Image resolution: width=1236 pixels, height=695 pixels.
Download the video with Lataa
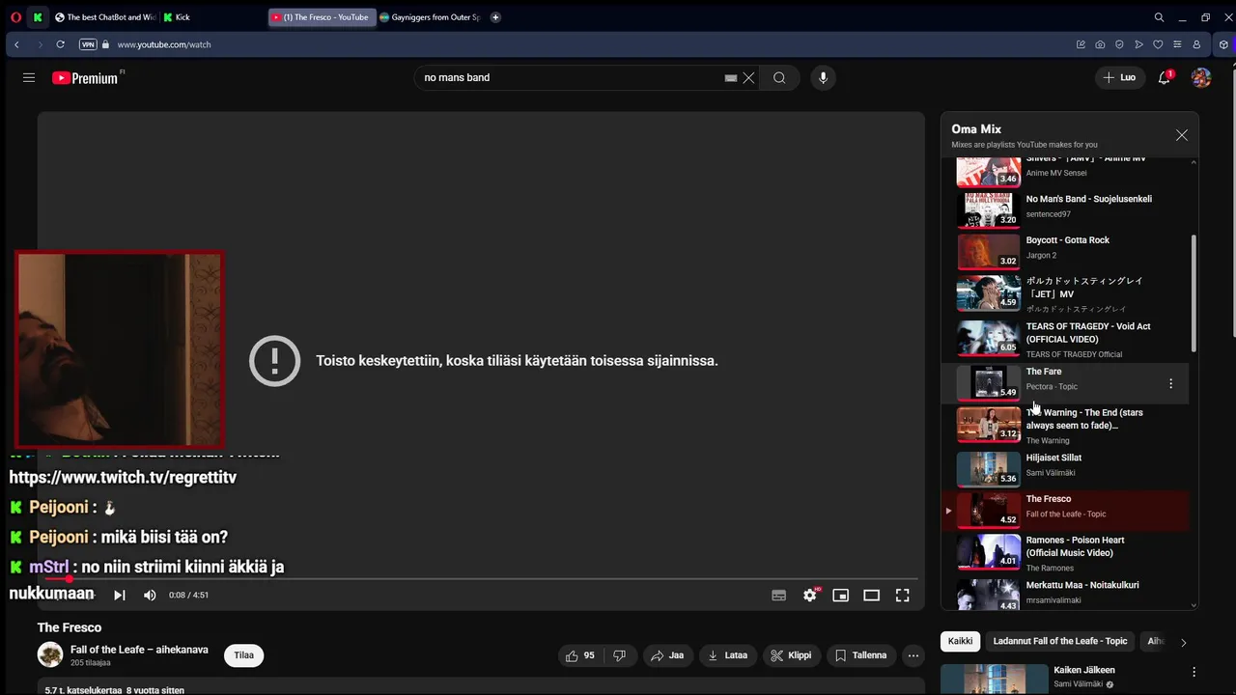point(728,655)
